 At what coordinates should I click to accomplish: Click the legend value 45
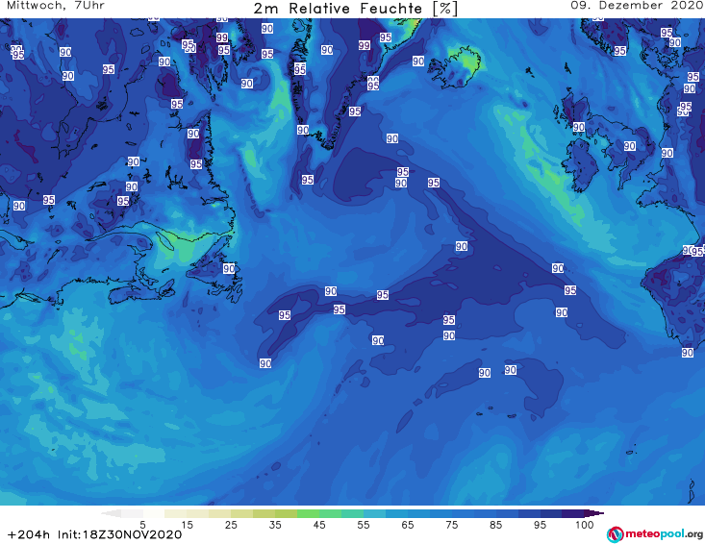click(x=318, y=525)
